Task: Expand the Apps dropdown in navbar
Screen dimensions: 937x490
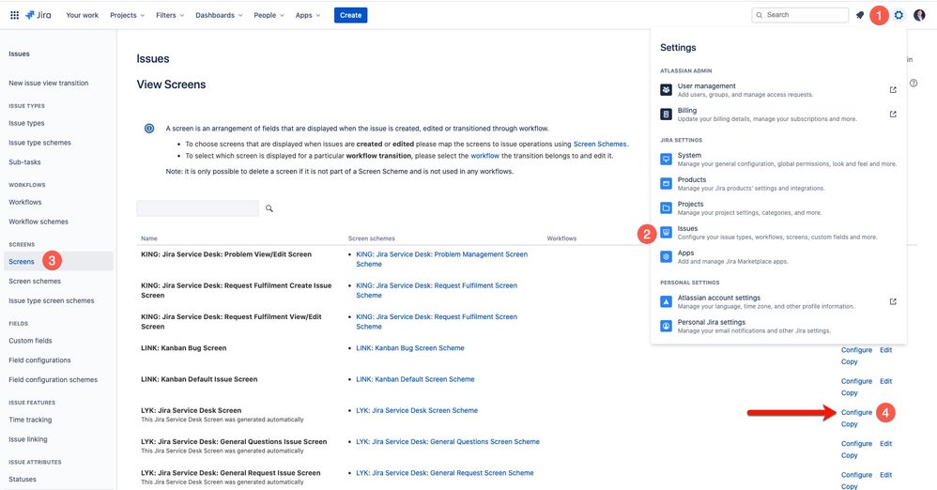Action: pyautogui.click(x=308, y=16)
